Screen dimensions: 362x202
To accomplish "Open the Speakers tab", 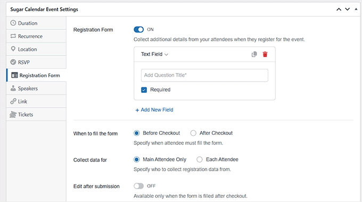I will [36, 88].
